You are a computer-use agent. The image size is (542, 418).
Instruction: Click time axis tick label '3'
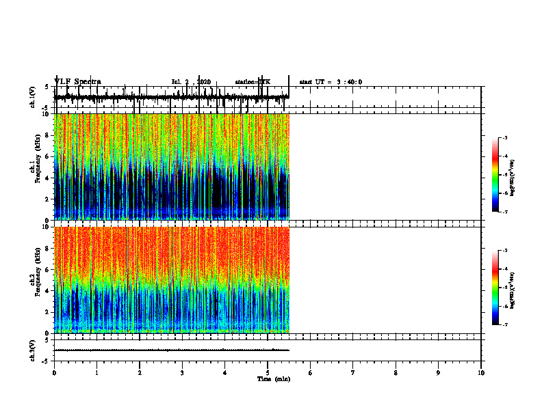pyautogui.click(x=182, y=372)
